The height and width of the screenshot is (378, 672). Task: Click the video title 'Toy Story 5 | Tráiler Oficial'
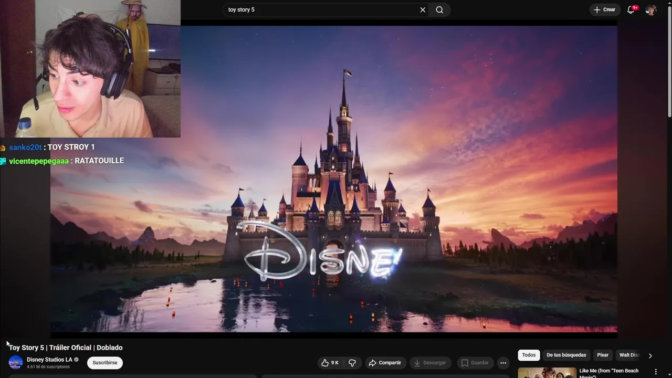pos(66,348)
